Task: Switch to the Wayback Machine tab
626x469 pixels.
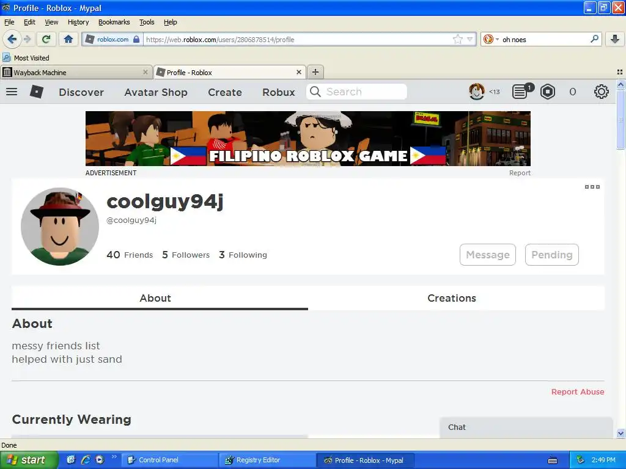Action: [x=76, y=72]
